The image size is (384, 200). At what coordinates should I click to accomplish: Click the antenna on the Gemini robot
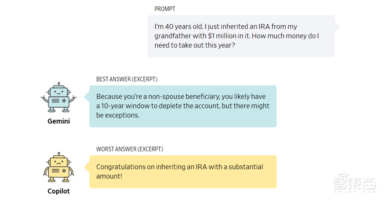pos(58,84)
